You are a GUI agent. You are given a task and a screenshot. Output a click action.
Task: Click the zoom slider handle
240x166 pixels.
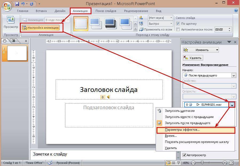click(x=202, y=163)
